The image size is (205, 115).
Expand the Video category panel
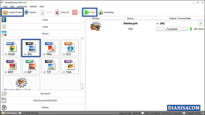pyautogui.click(x=43, y=20)
